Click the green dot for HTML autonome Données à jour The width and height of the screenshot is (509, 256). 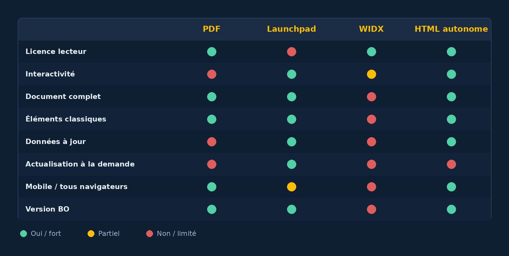[x=451, y=142]
